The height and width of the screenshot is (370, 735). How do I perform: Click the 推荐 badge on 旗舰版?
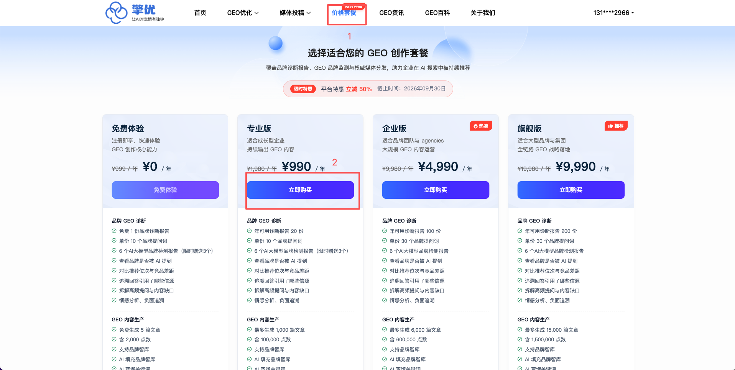[616, 126]
